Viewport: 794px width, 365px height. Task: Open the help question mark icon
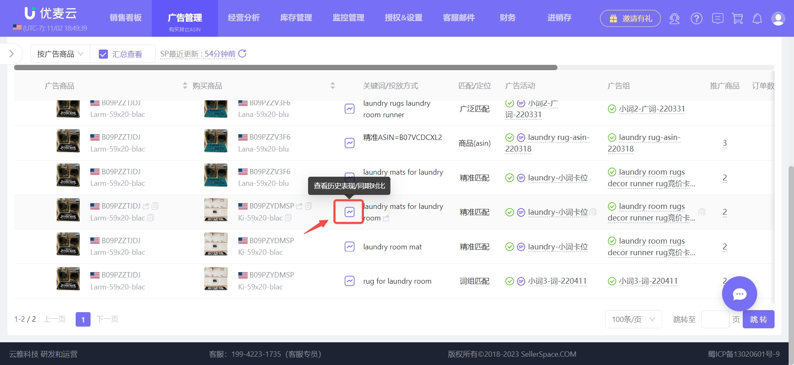pyautogui.click(x=696, y=19)
